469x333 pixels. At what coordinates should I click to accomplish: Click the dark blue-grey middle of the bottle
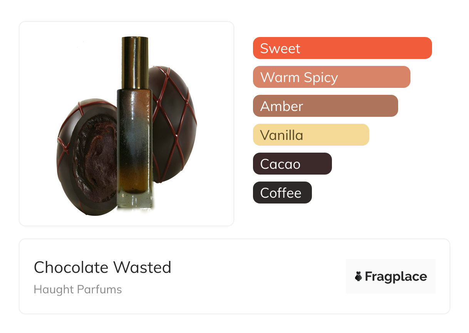pos(134,127)
